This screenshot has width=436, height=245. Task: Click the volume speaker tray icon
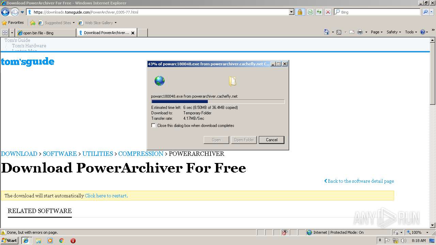[403, 241]
